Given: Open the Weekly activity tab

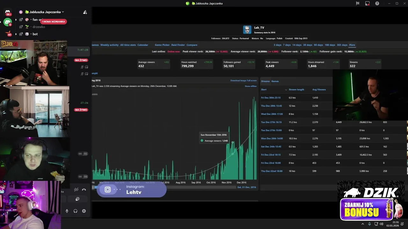Looking at the screenshot, I should [x=109, y=45].
